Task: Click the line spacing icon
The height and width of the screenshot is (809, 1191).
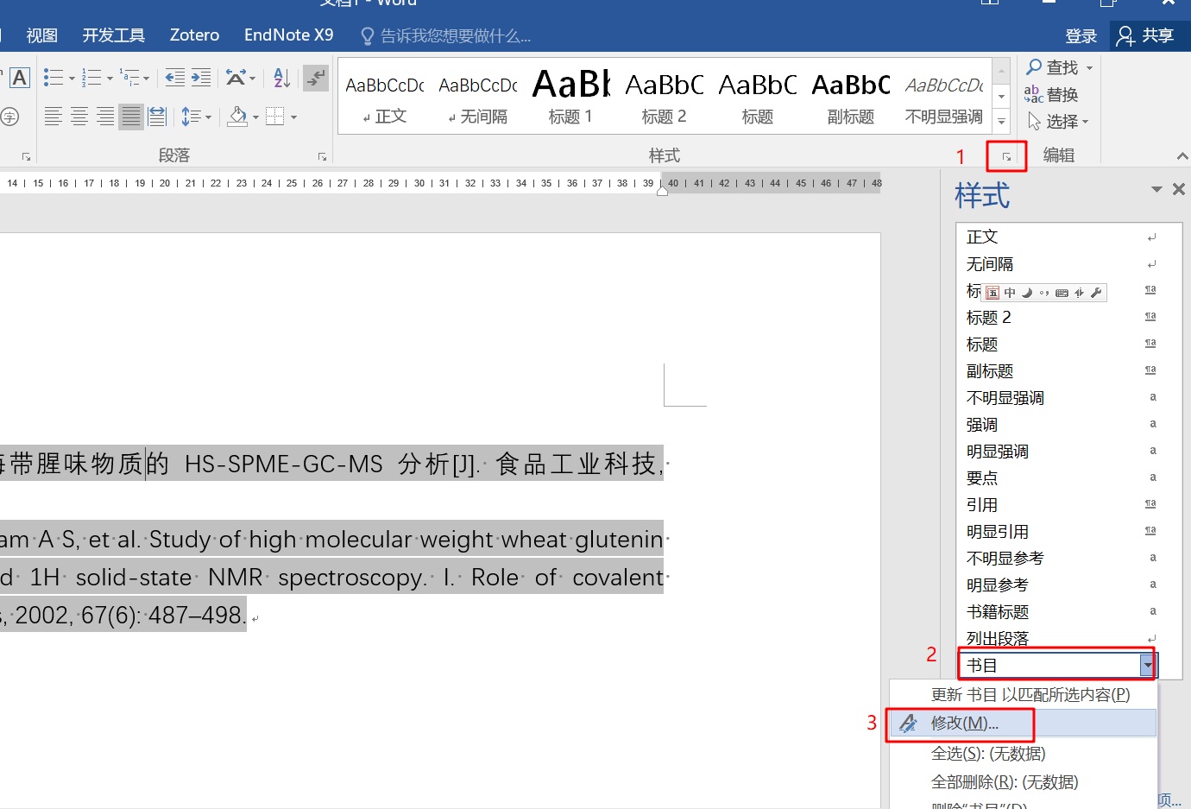Action: tap(191, 117)
